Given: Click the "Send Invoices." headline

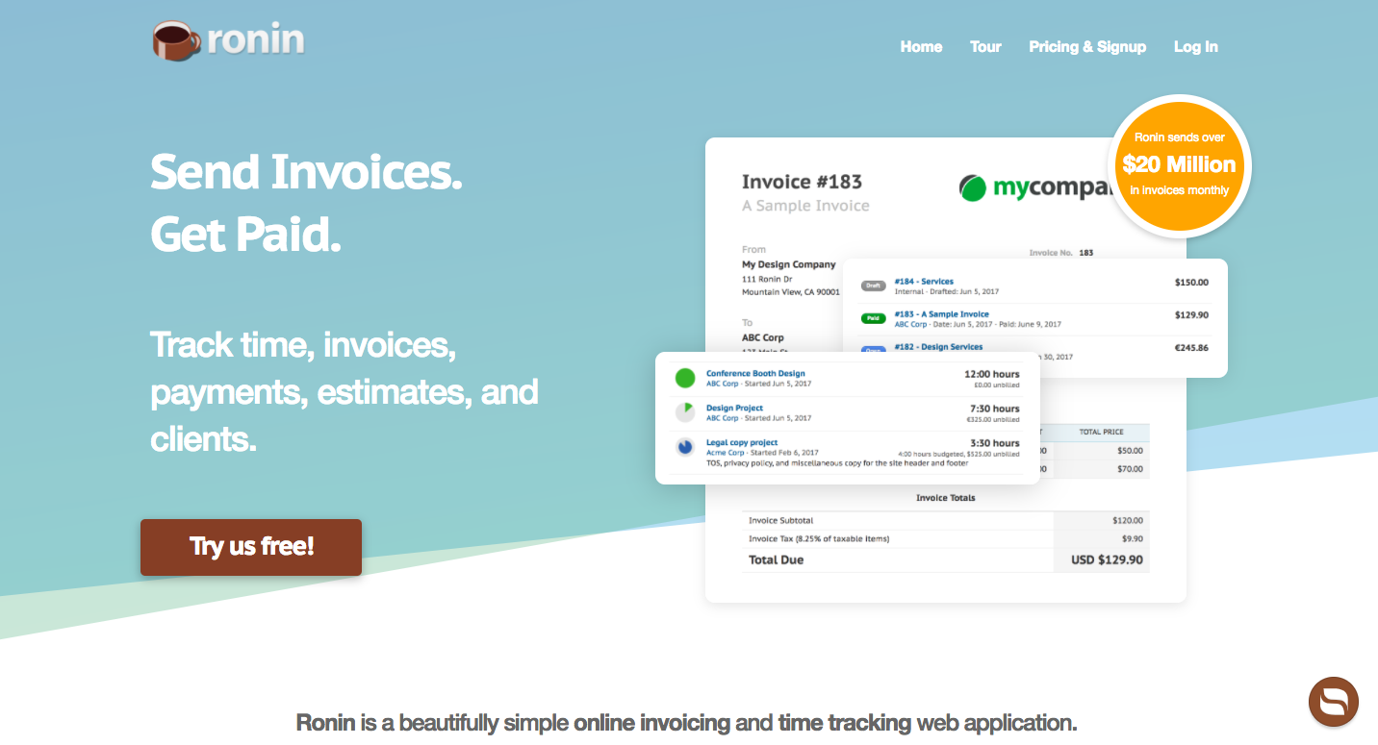Looking at the screenshot, I should tap(307, 172).
